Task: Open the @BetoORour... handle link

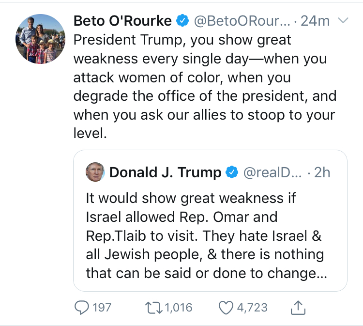Action: pyautogui.click(x=242, y=21)
